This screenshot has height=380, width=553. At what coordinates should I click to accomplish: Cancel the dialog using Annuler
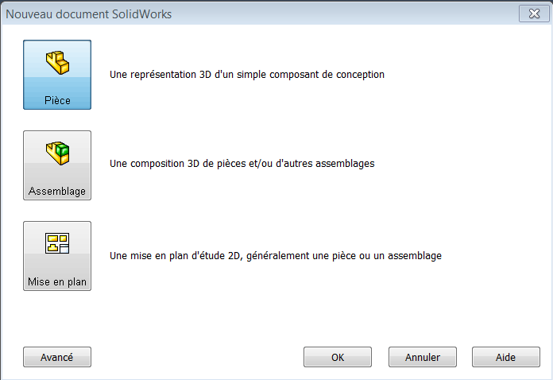pos(423,357)
